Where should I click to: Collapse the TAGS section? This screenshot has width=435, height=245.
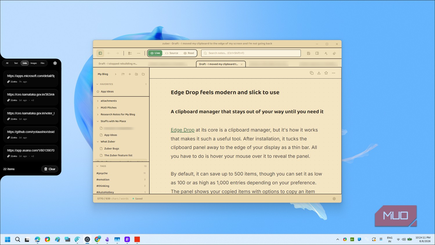coord(98,166)
